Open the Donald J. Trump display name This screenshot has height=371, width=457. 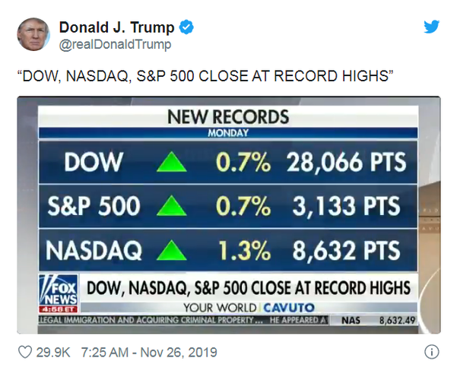116,27
